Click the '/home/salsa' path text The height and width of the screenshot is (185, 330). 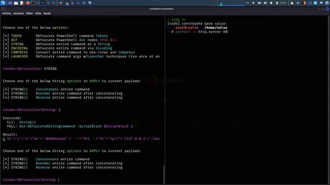click(x=216, y=28)
